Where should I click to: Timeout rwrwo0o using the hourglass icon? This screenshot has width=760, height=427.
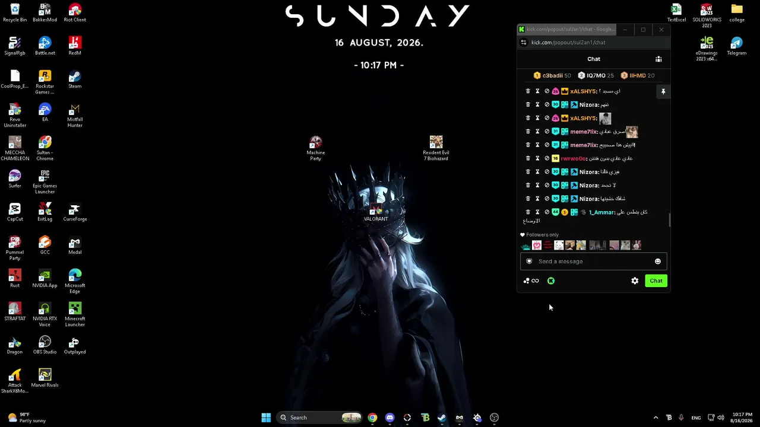pos(537,158)
